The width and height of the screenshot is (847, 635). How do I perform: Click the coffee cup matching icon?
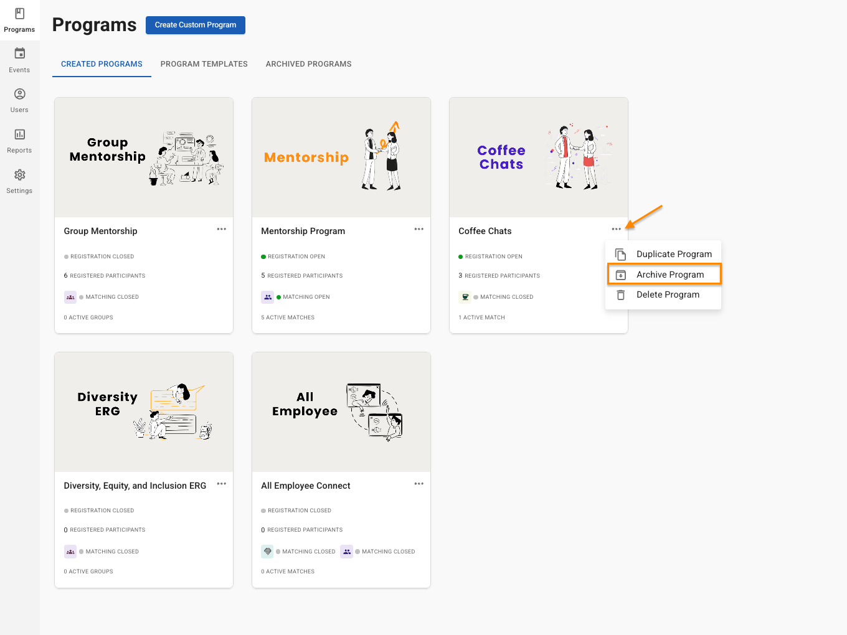click(x=465, y=297)
